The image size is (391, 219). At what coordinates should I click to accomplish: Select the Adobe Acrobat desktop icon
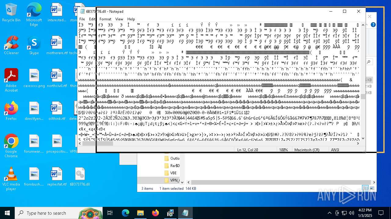click(11, 80)
